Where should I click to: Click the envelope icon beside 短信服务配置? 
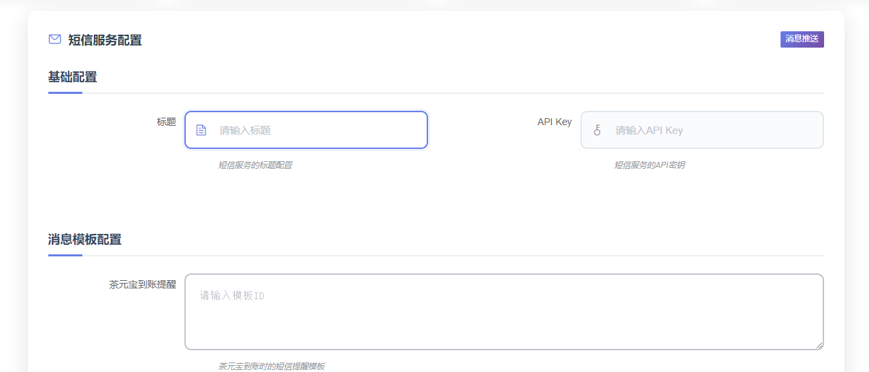point(54,39)
